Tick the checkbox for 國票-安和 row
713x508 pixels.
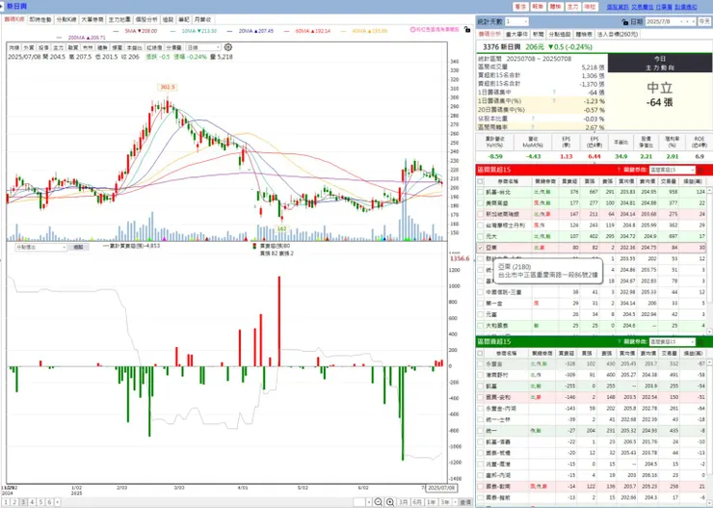[480, 397]
